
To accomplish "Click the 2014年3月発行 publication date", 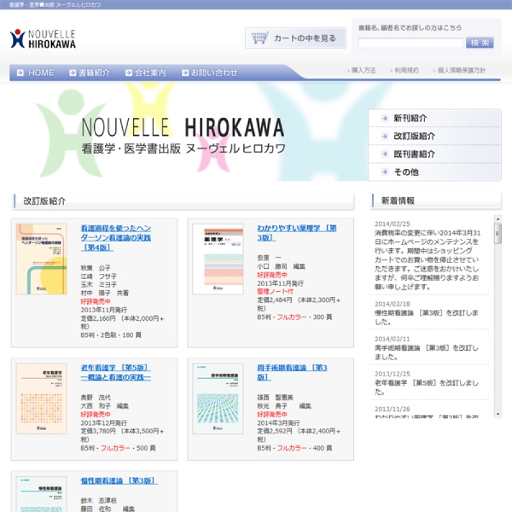I will pos(278,423).
